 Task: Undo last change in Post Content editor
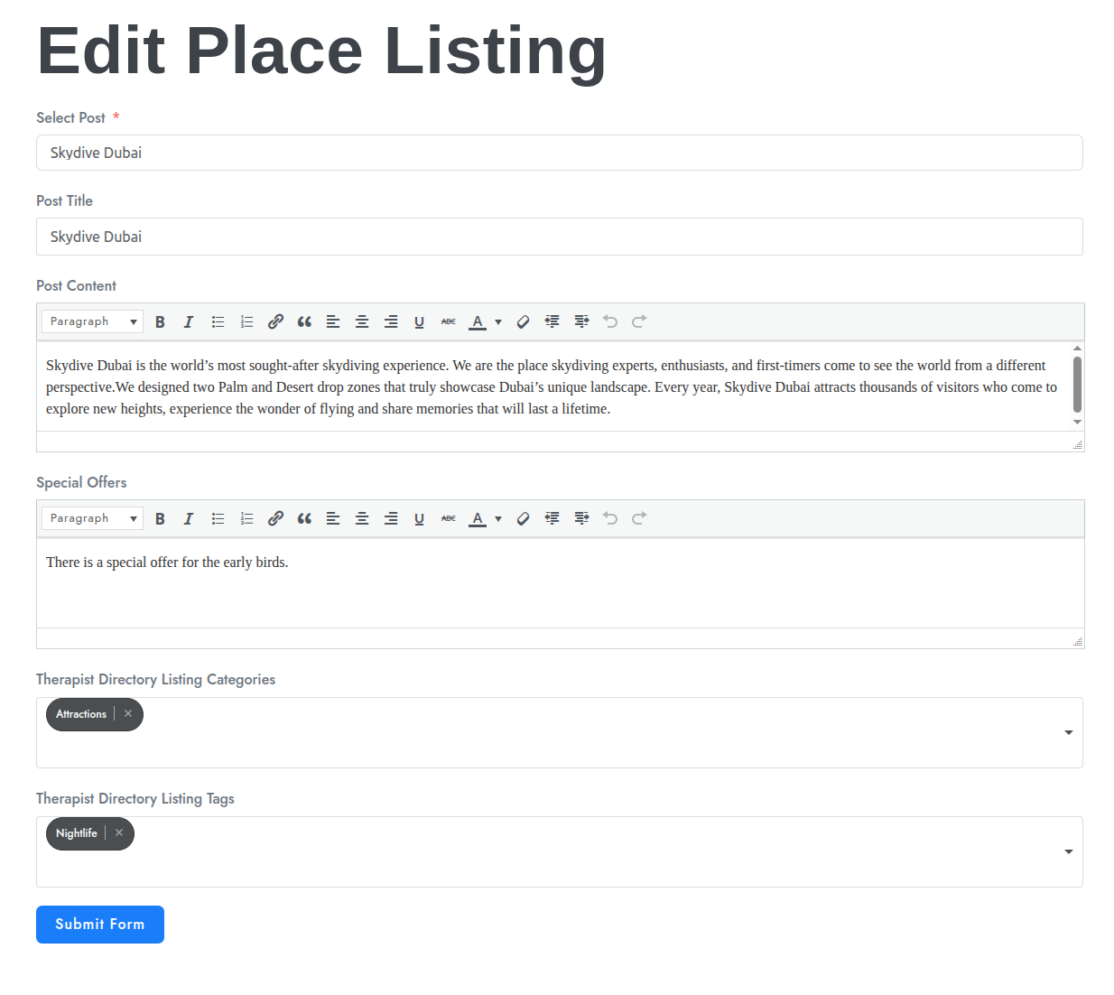point(610,322)
